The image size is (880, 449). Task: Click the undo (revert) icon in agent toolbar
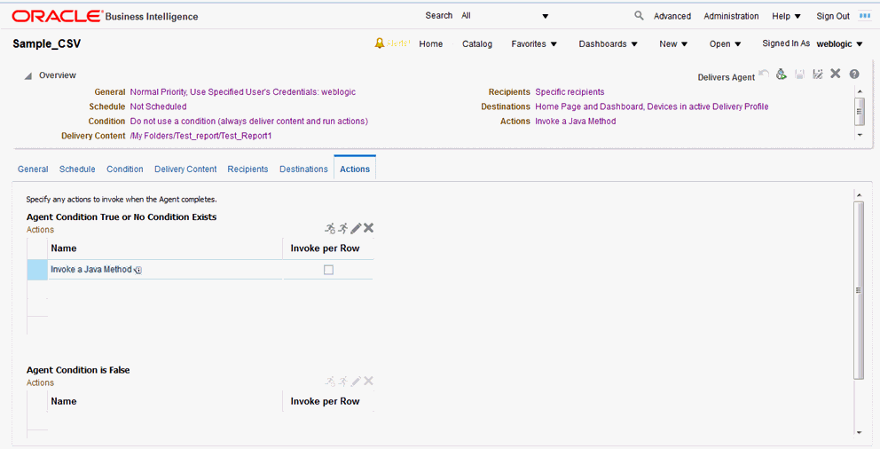(763, 74)
